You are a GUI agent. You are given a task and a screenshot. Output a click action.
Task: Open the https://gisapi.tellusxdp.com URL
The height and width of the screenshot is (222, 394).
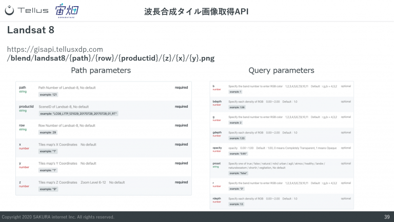point(55,49)
